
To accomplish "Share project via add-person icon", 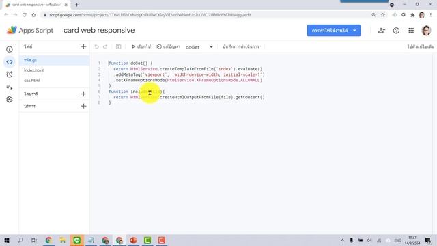I will 382,30.
